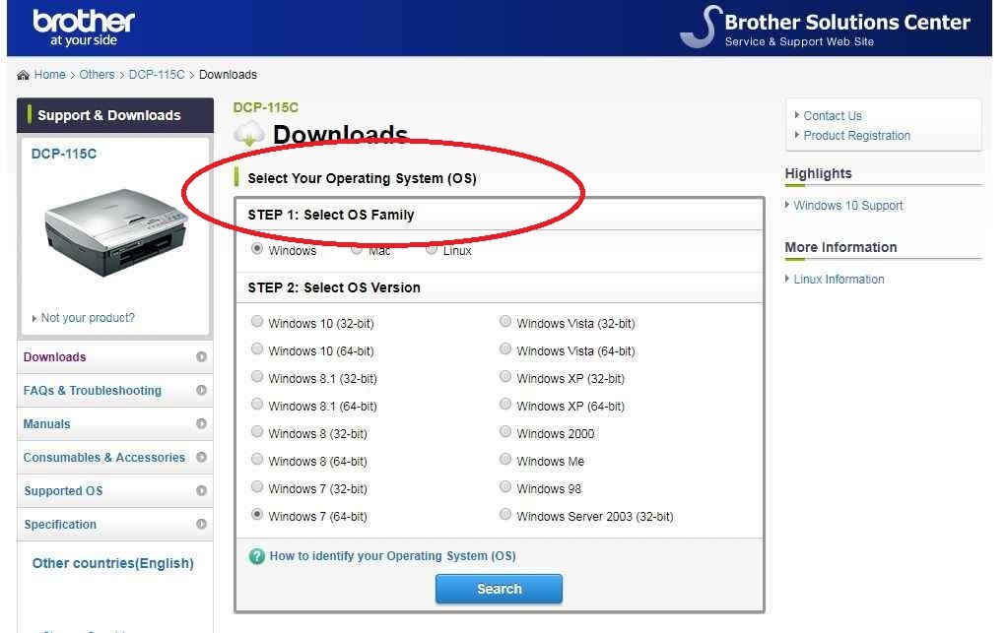Click the arrow icon beside FAQs & Troubleshooting
This screenshot has width=1007, height=633.
pyautogui.click(x=201, y=390)
